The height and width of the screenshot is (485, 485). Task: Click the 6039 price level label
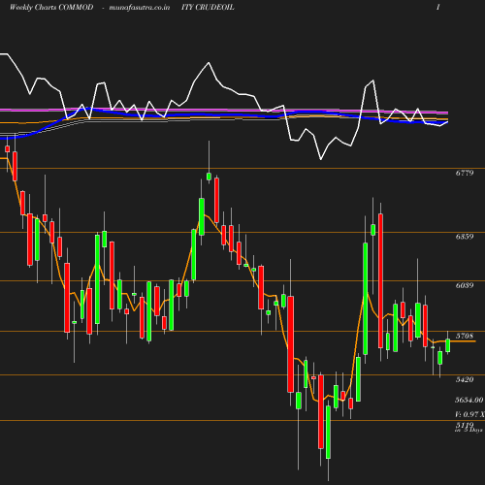coord(465,285)
